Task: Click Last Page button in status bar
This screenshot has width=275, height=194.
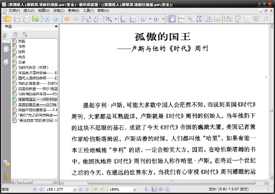Action: coord(88,189)
